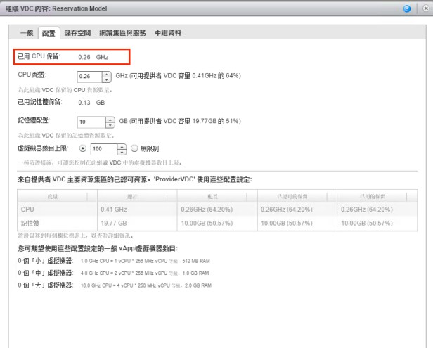Go to the 網路集區與服務 tab
Screen dimensions: 433x348
122,33
